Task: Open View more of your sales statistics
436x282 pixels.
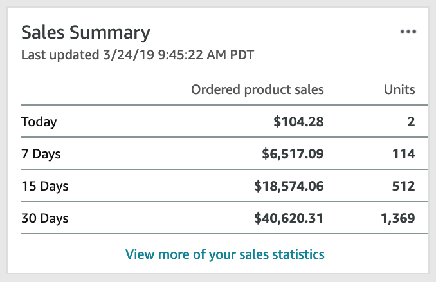Action: coord(224,254)
